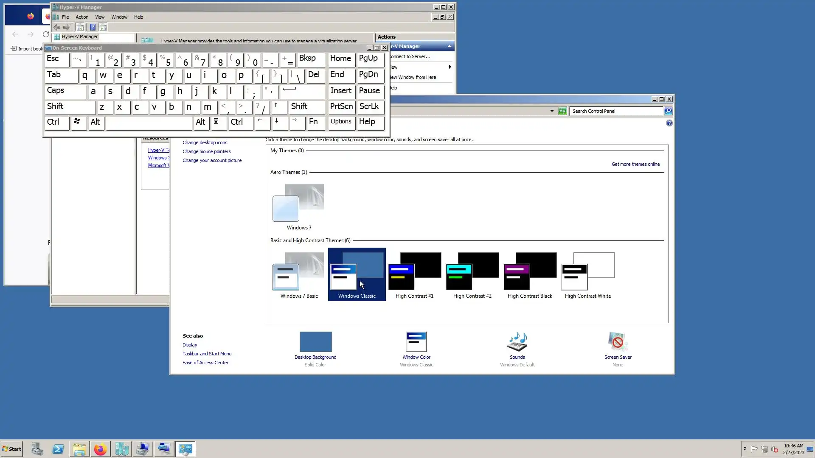This screenshot has height=458, width=815.
Task: Click the Control Panel help question icon
Action: [669, 123]
